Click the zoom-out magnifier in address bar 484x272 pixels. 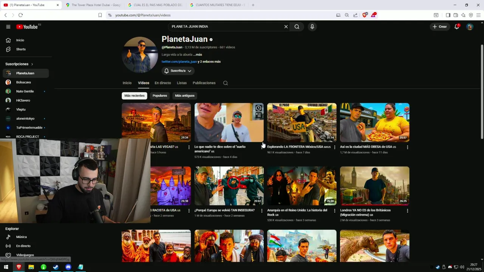347,15
